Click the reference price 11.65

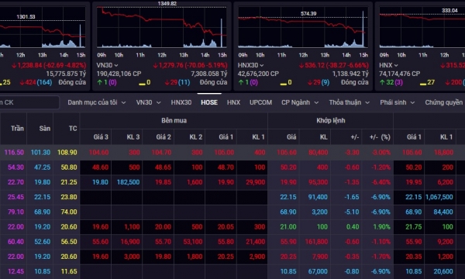[x=69, y=271]
